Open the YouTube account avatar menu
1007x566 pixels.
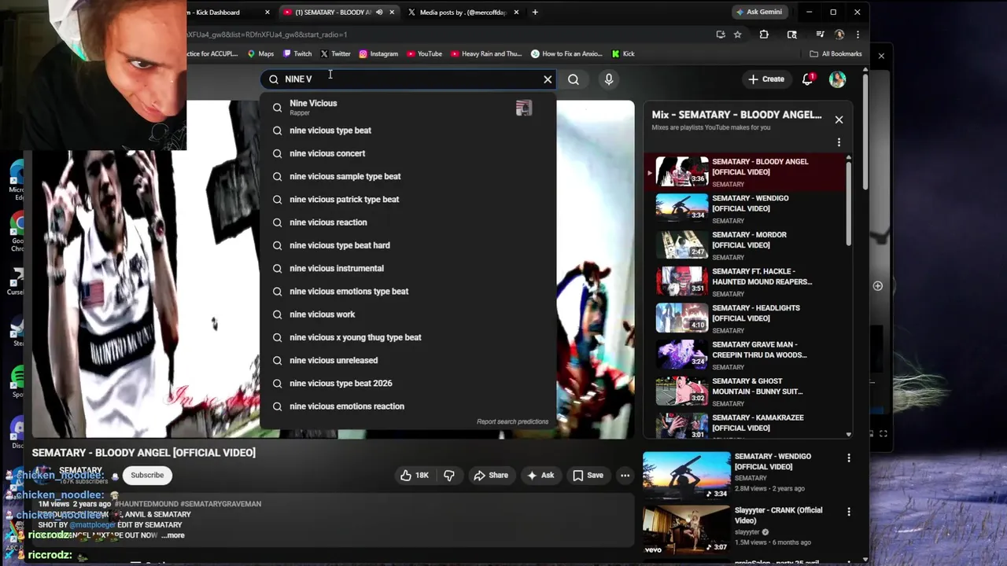pos(837,79)
